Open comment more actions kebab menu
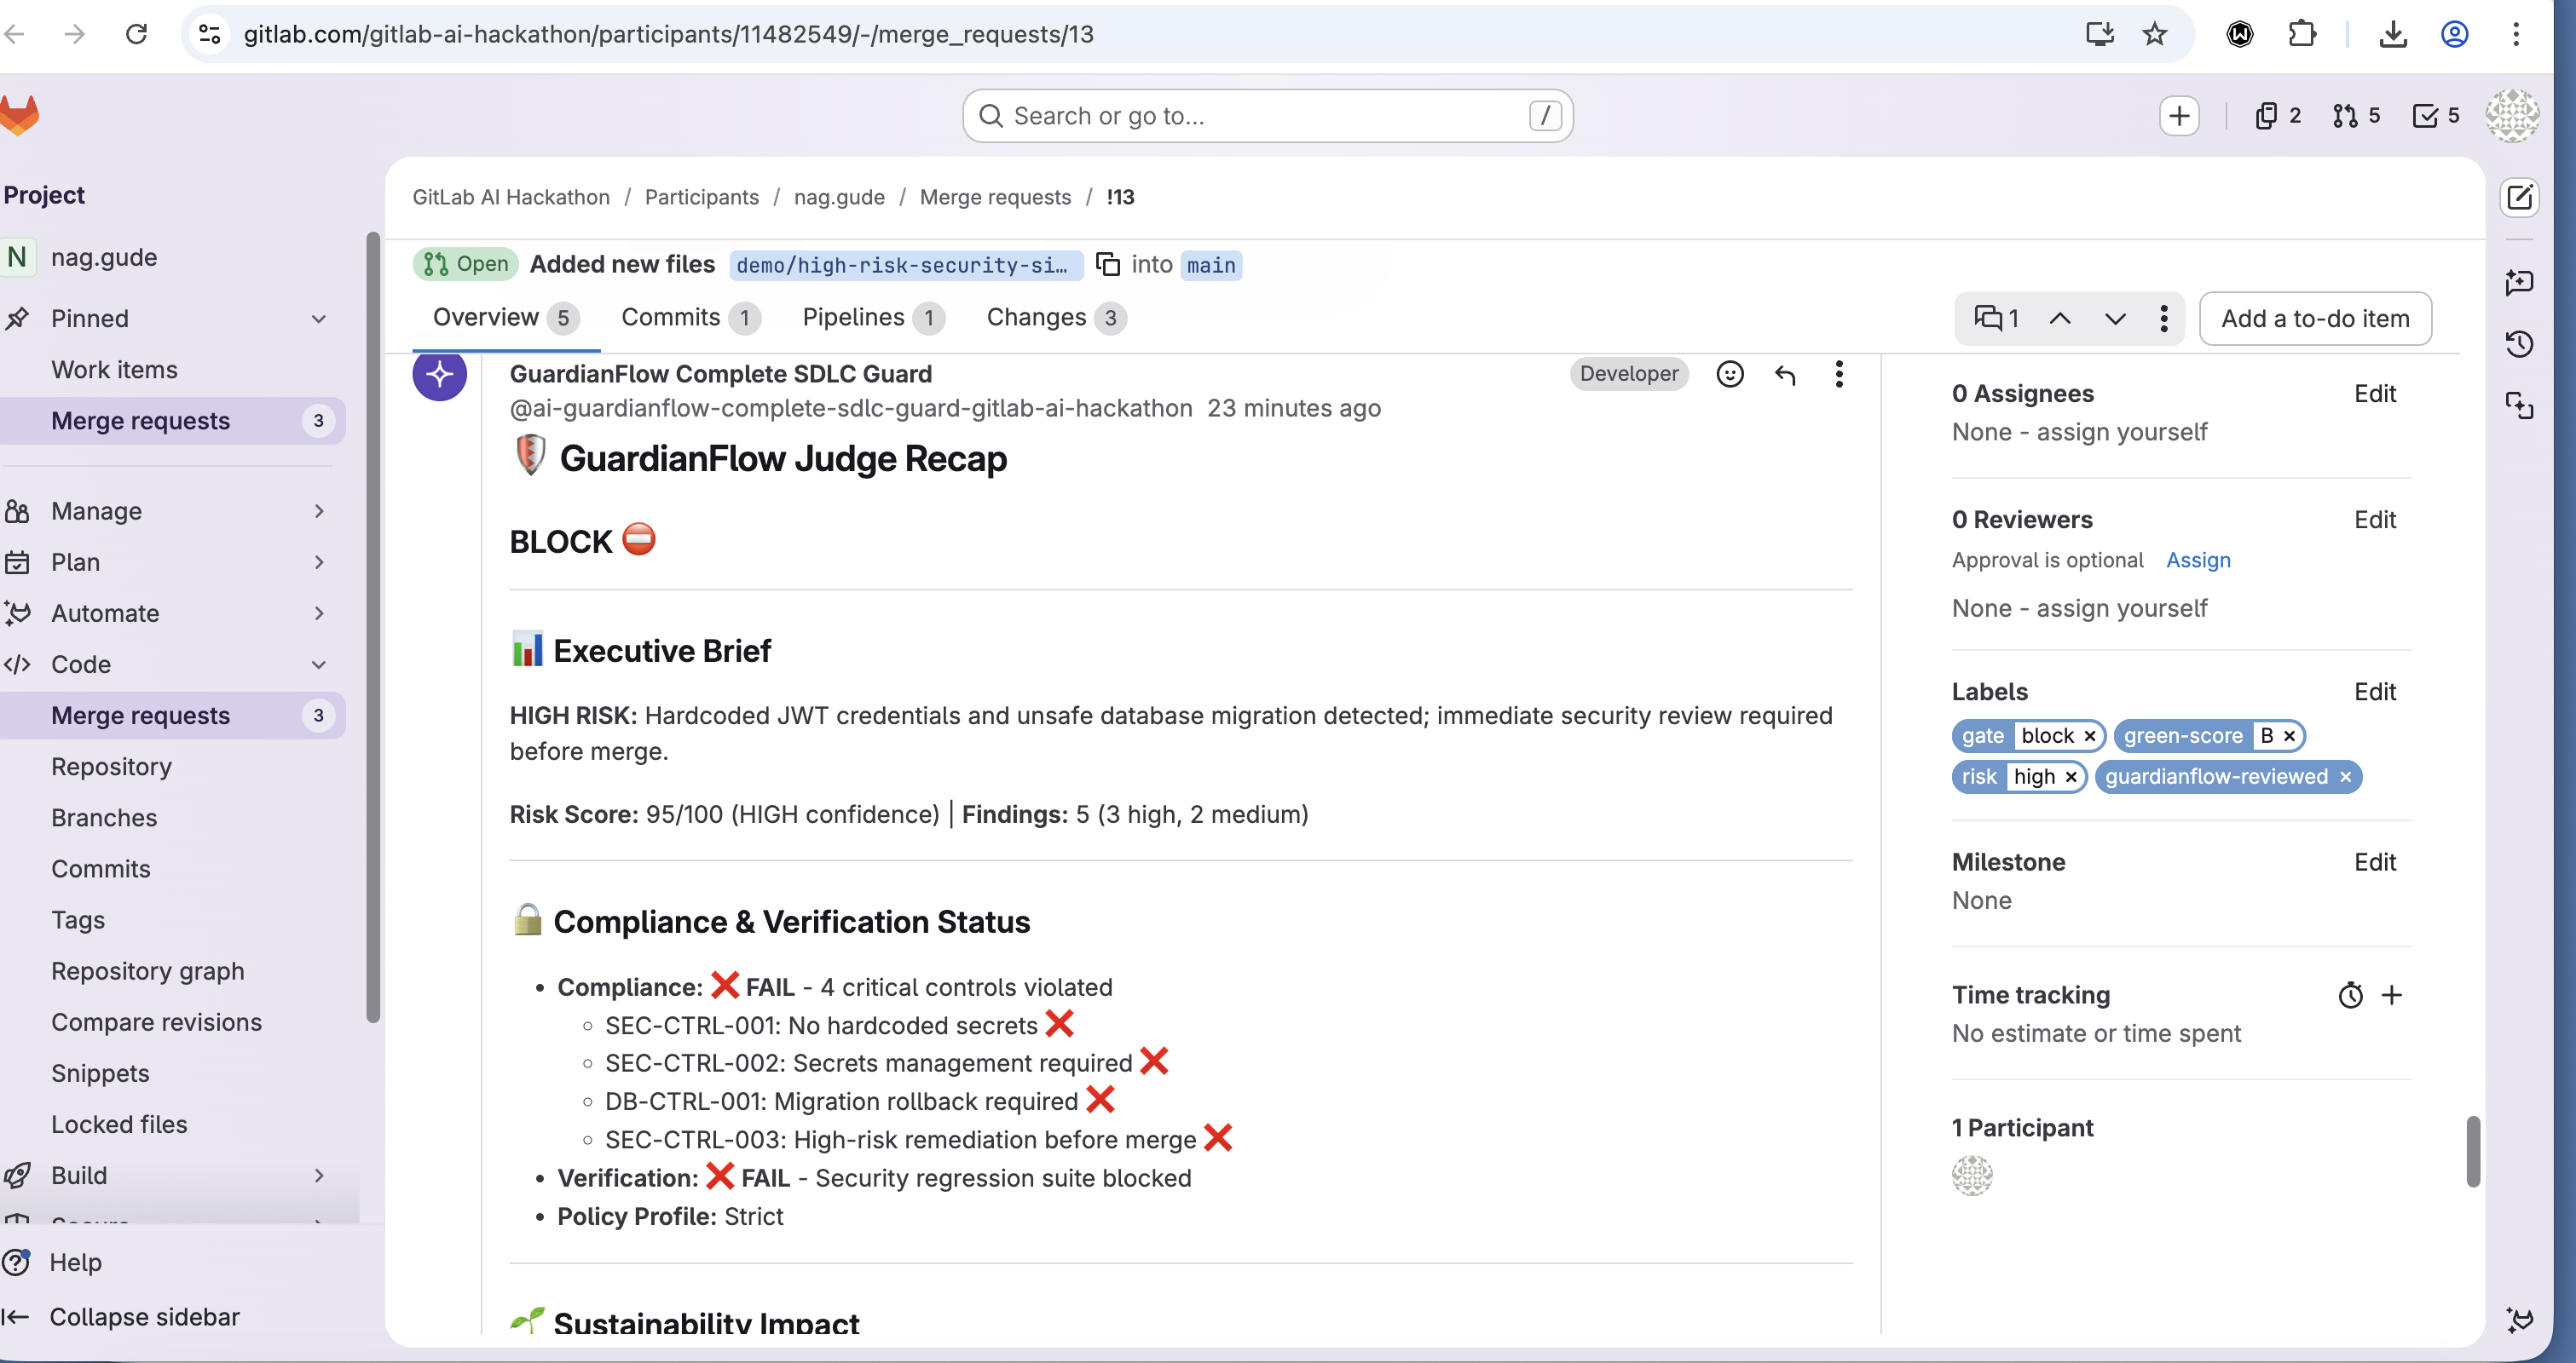The height and width of the screenshot is (1363, 2576). (x=1838, y=374)
